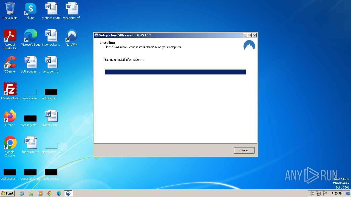This screenshot has width=351, height=197.
Task: Click Cancel in NordVPN setup
Action: [x=244, y=150]
